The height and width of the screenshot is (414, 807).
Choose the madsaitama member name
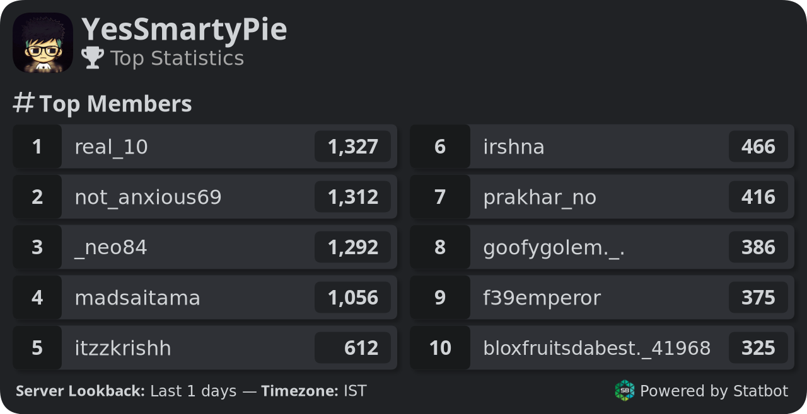tap(137, 298)
